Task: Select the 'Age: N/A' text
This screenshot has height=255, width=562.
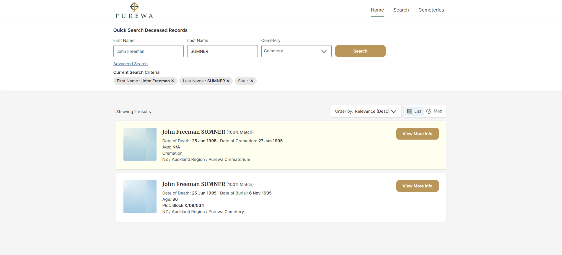Action: [x=171, y=147]
